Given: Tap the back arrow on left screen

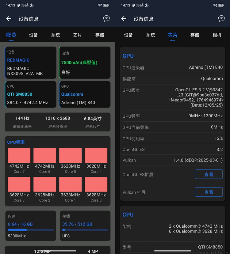Looking at the screenshot, I should pyautogui.click(x=9, y=19).
